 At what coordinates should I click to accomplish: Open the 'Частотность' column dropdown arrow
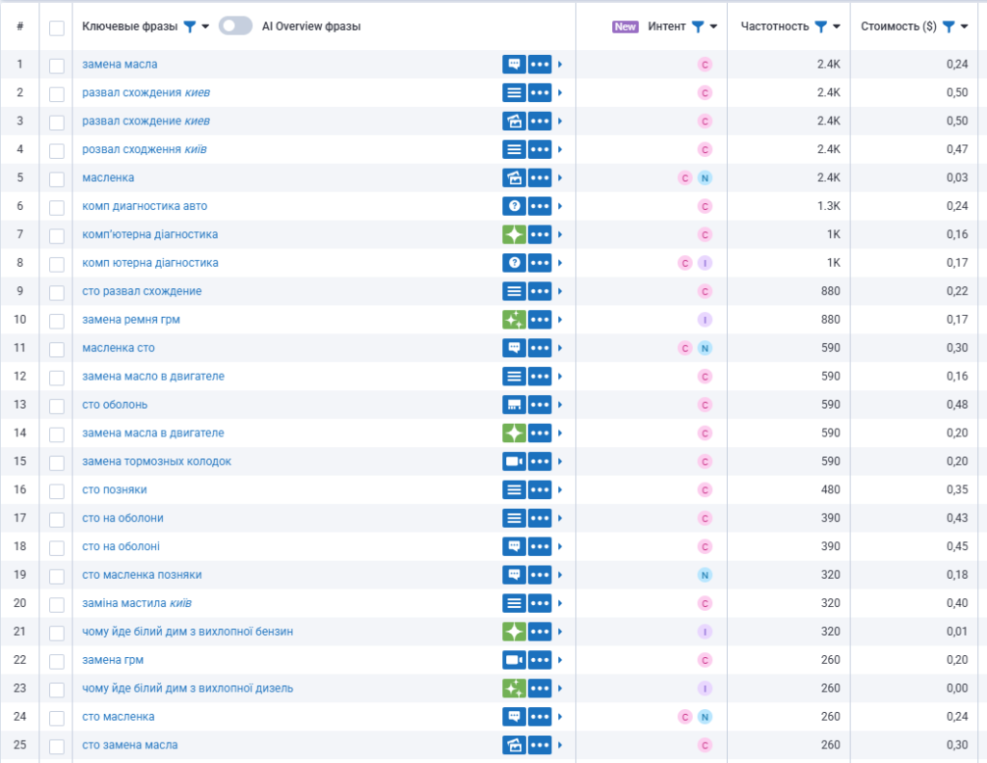836,27
